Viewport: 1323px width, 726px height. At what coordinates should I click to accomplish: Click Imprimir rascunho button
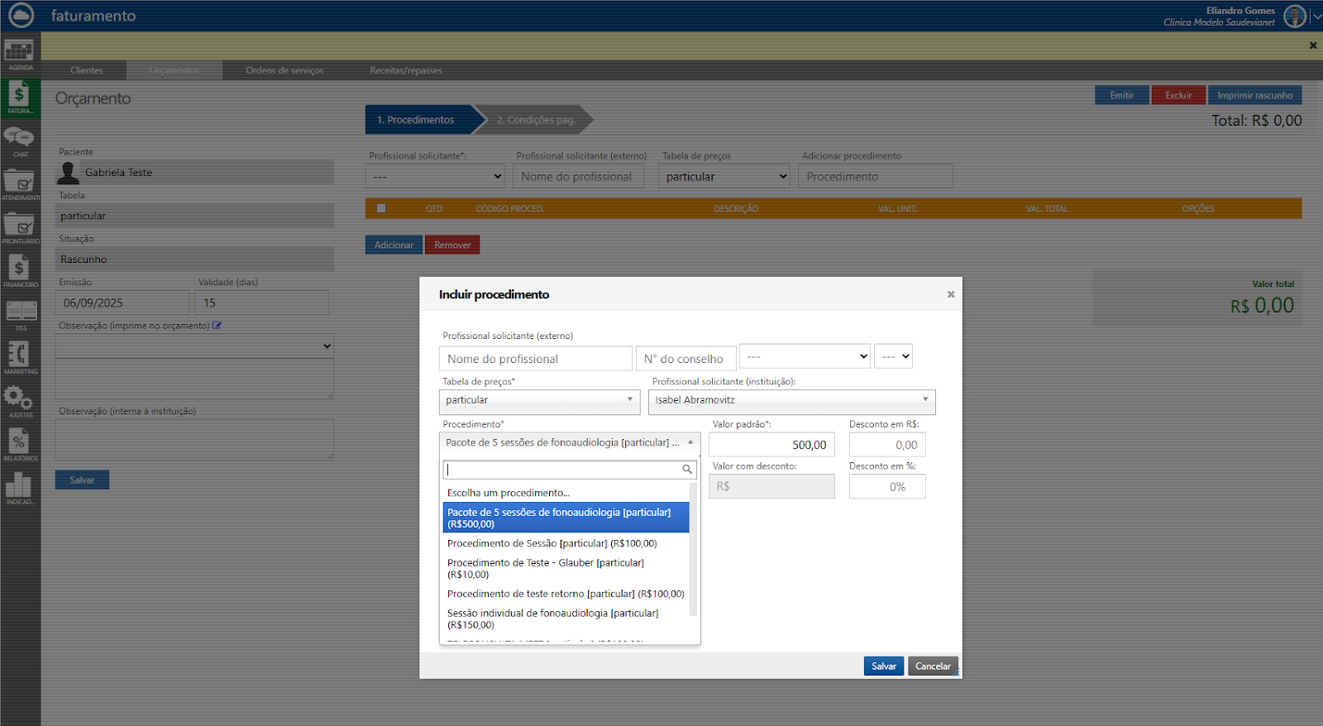point(1254,95)
